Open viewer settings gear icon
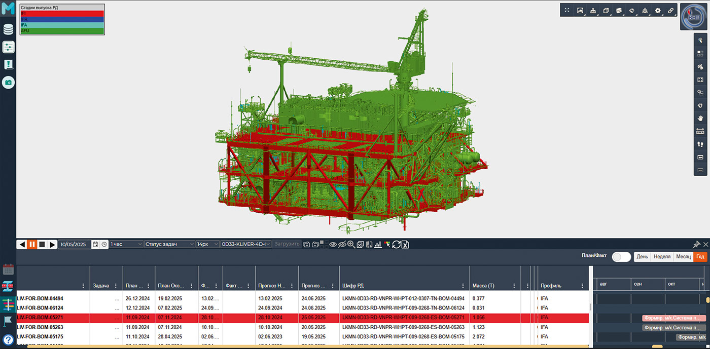Screen dimensions: 710x349 [x=658, y=10]
